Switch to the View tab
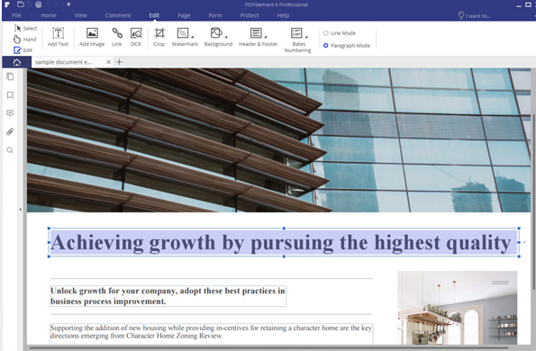This screenshot has height=351, width=536. pos(81,15)
